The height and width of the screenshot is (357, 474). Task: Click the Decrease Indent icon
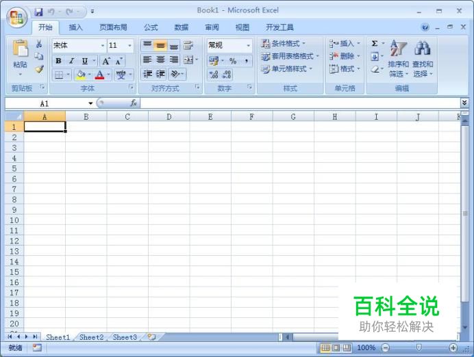pos(147,74)
